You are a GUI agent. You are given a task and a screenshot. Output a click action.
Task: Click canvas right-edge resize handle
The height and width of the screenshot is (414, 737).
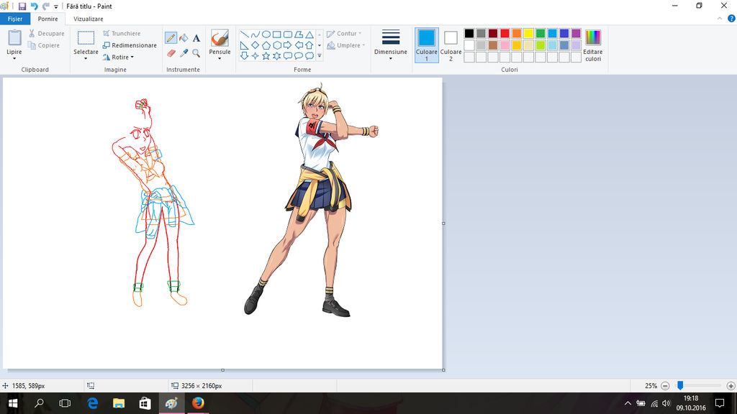pyautogui.click(x=443, y=224)
